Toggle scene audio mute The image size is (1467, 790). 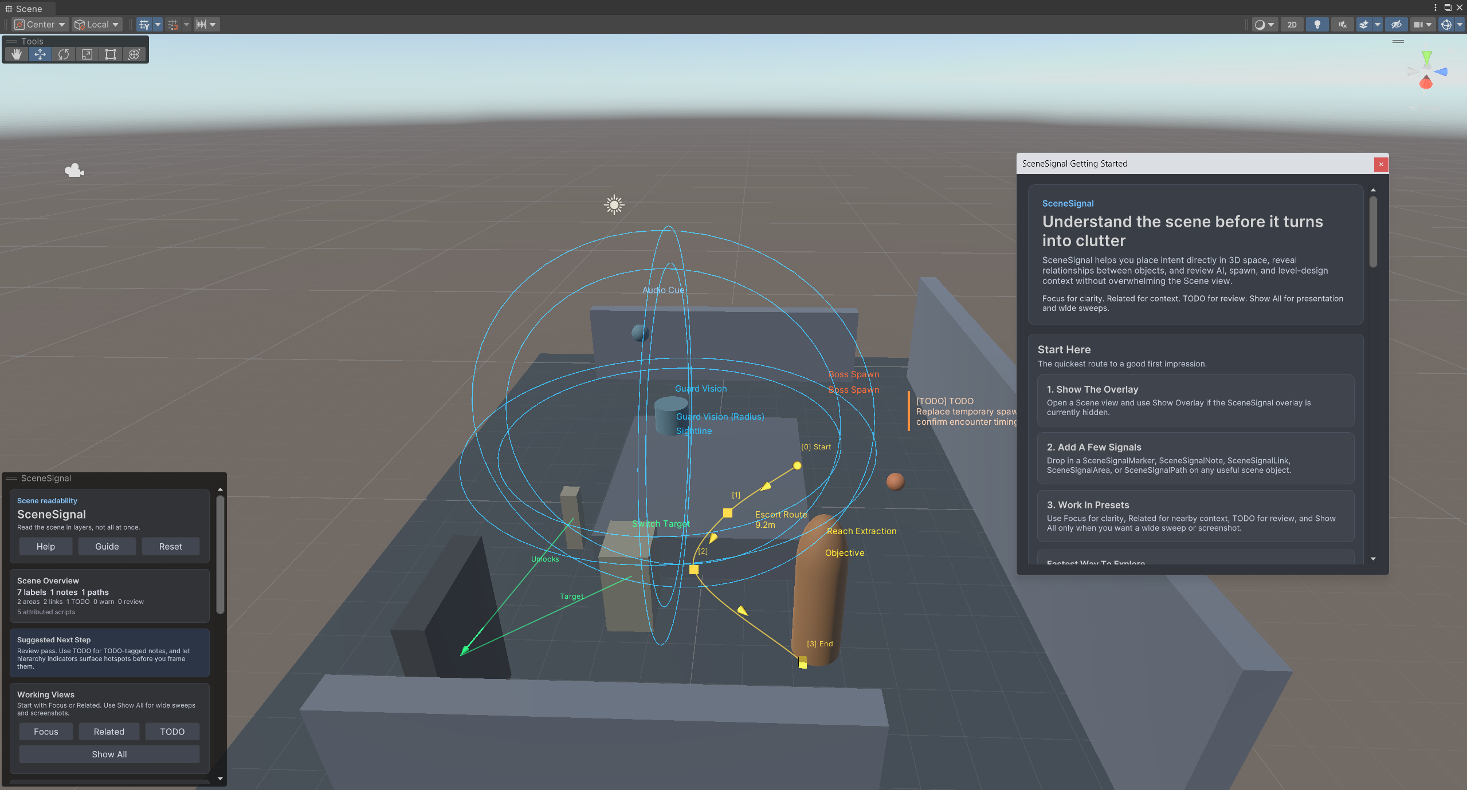(x=1343, y=24)
